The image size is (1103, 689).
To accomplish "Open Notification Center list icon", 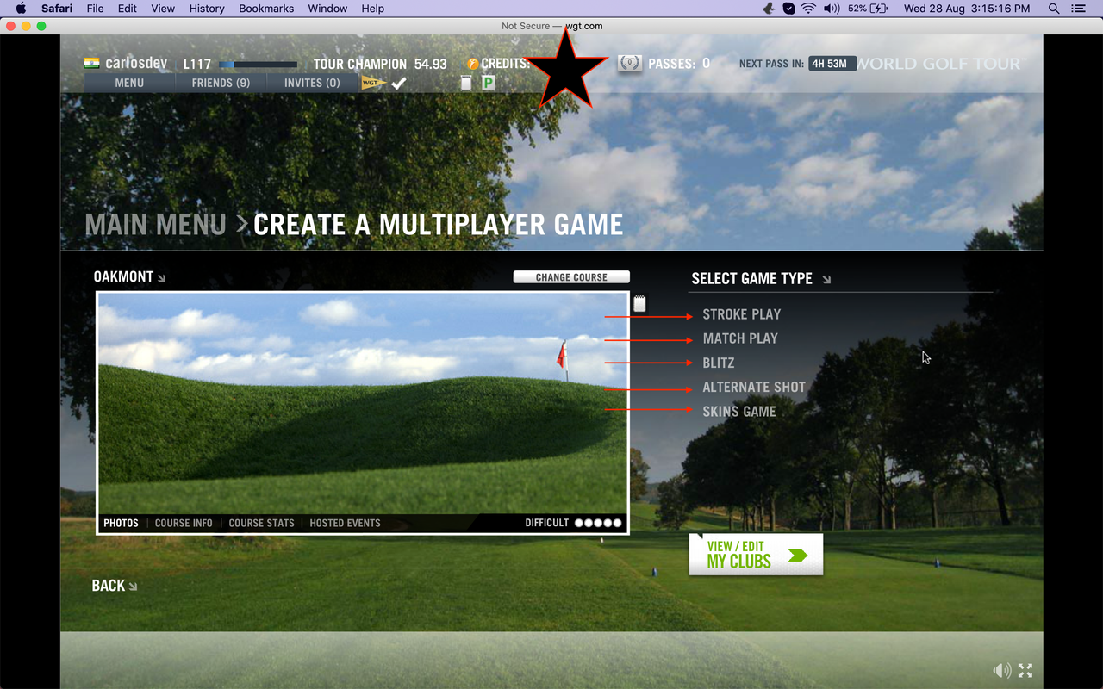I will pos(1078,9).
